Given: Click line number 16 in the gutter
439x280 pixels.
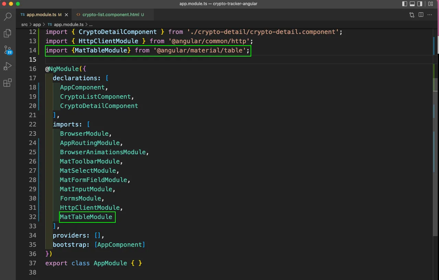Looking at the screenshot, I should 33,69.
